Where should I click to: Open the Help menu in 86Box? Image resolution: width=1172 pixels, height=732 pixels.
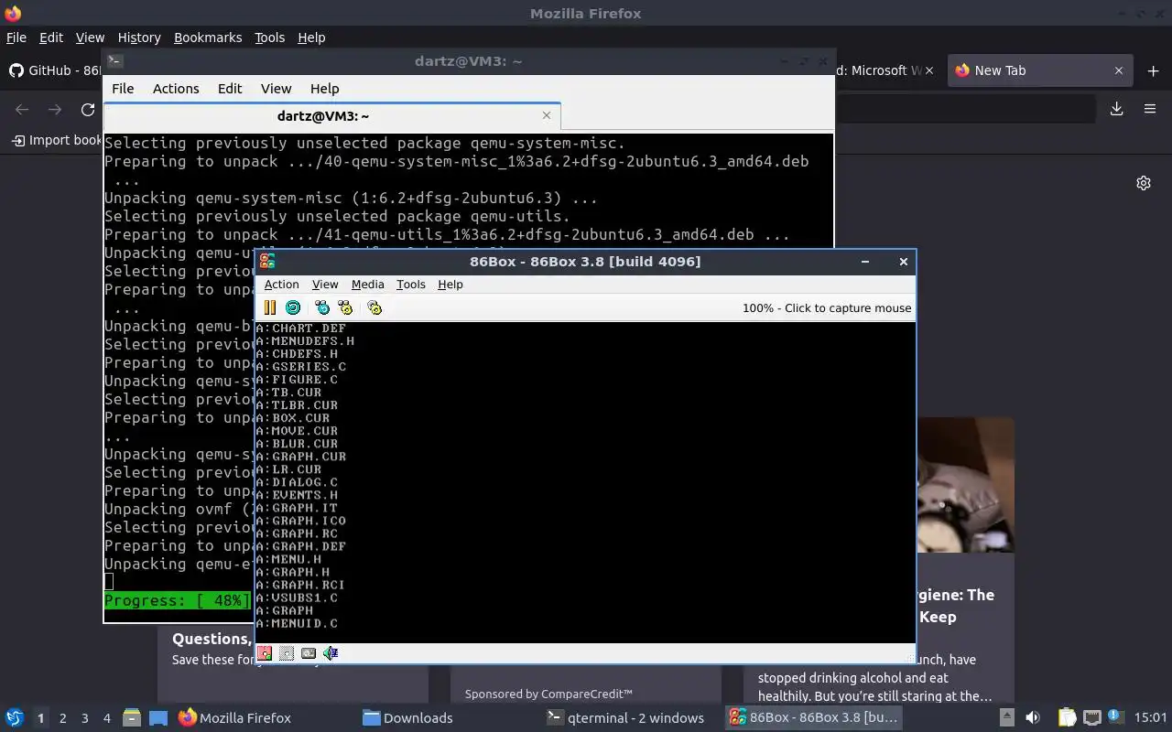click(x=450, y=285)
